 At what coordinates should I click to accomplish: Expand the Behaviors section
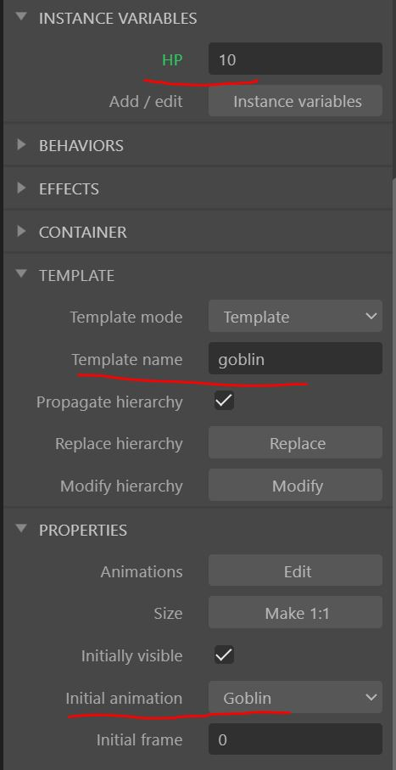[x=21, y=145]
